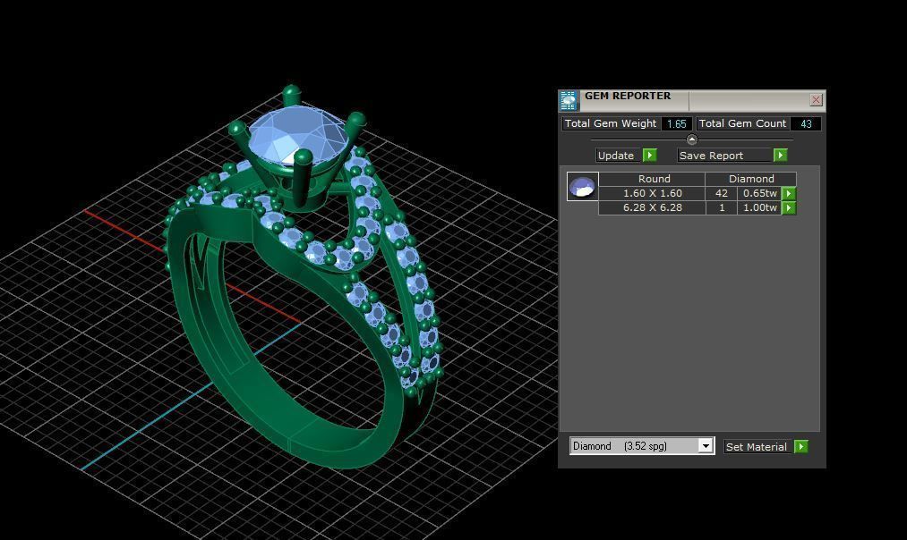
Task: Click the Total Gem Weight value 1.65
Action: click(676, 123)
